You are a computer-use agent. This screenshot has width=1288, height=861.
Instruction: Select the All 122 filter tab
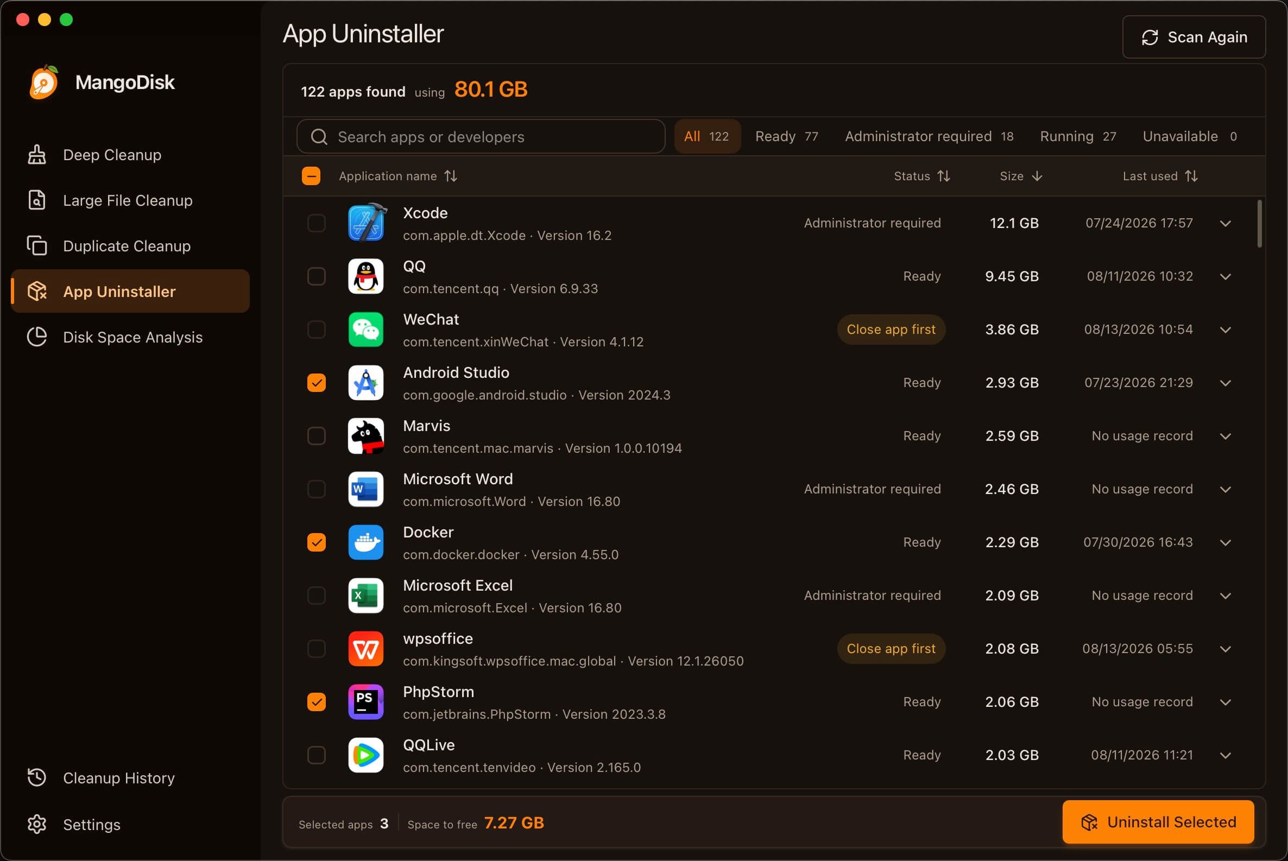click(707, 137)
